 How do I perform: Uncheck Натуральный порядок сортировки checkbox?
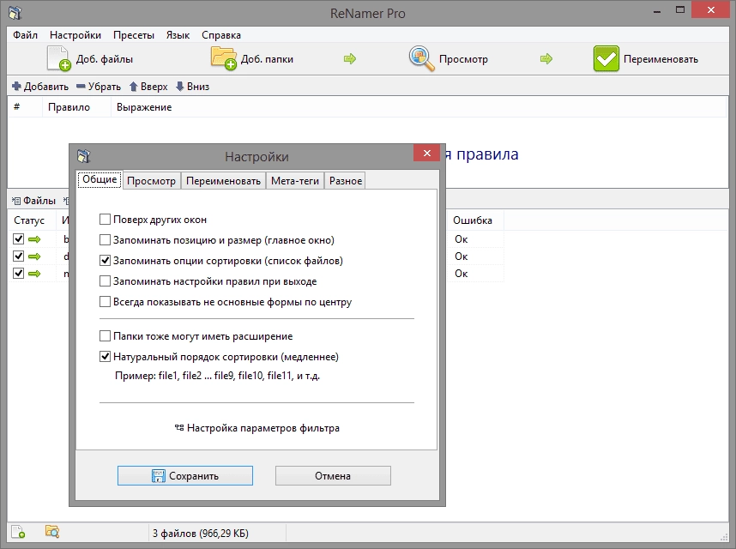tap(105, 357)
